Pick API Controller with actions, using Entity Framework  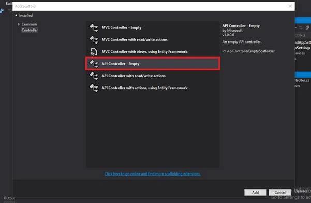[x=153, y=88]
